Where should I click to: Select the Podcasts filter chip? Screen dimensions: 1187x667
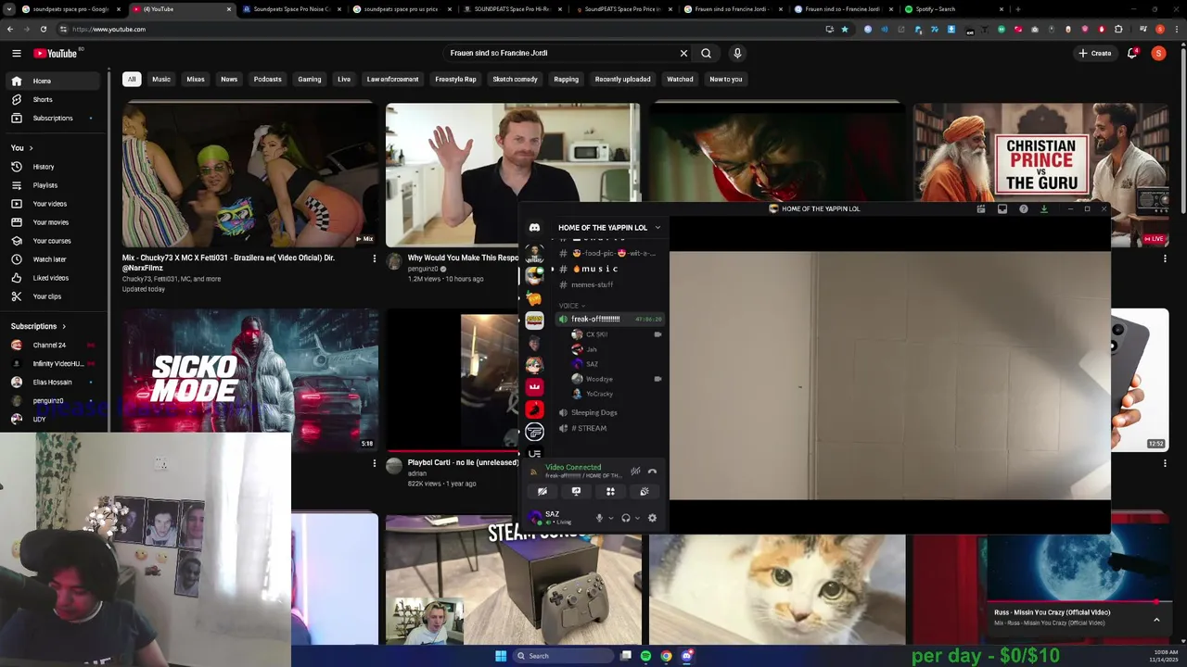point(267,80)
